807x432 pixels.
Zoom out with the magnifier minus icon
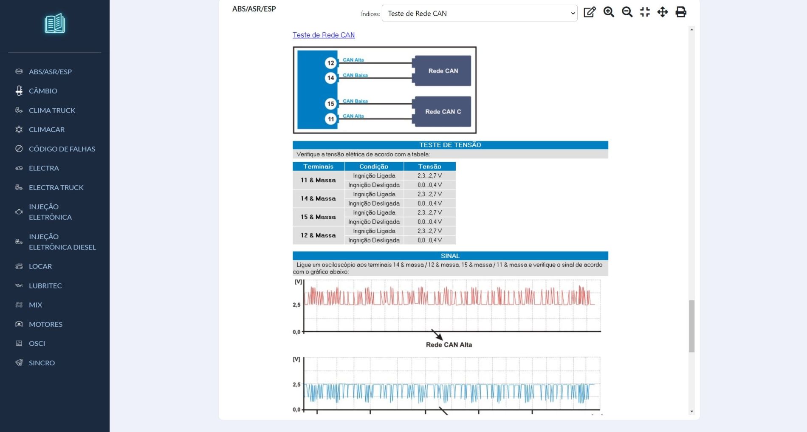[627, 12]
